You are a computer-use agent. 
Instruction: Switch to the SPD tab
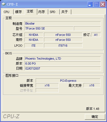click(54, 12)
